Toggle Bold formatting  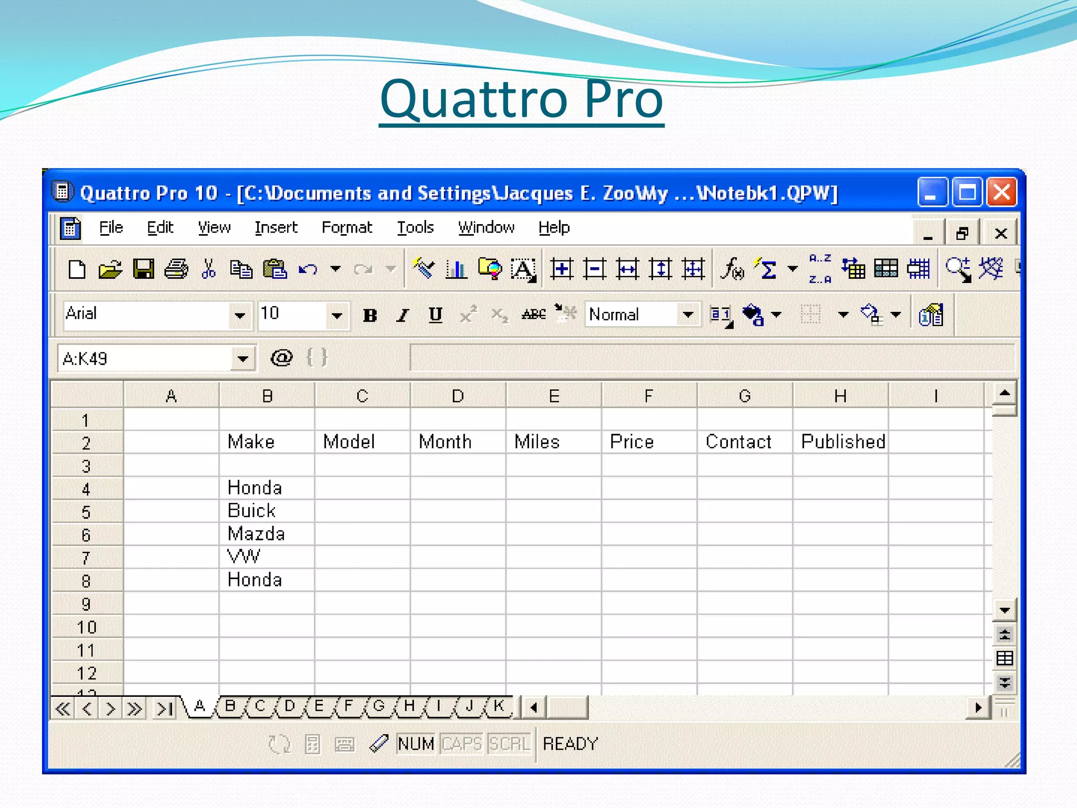point(370,315)
